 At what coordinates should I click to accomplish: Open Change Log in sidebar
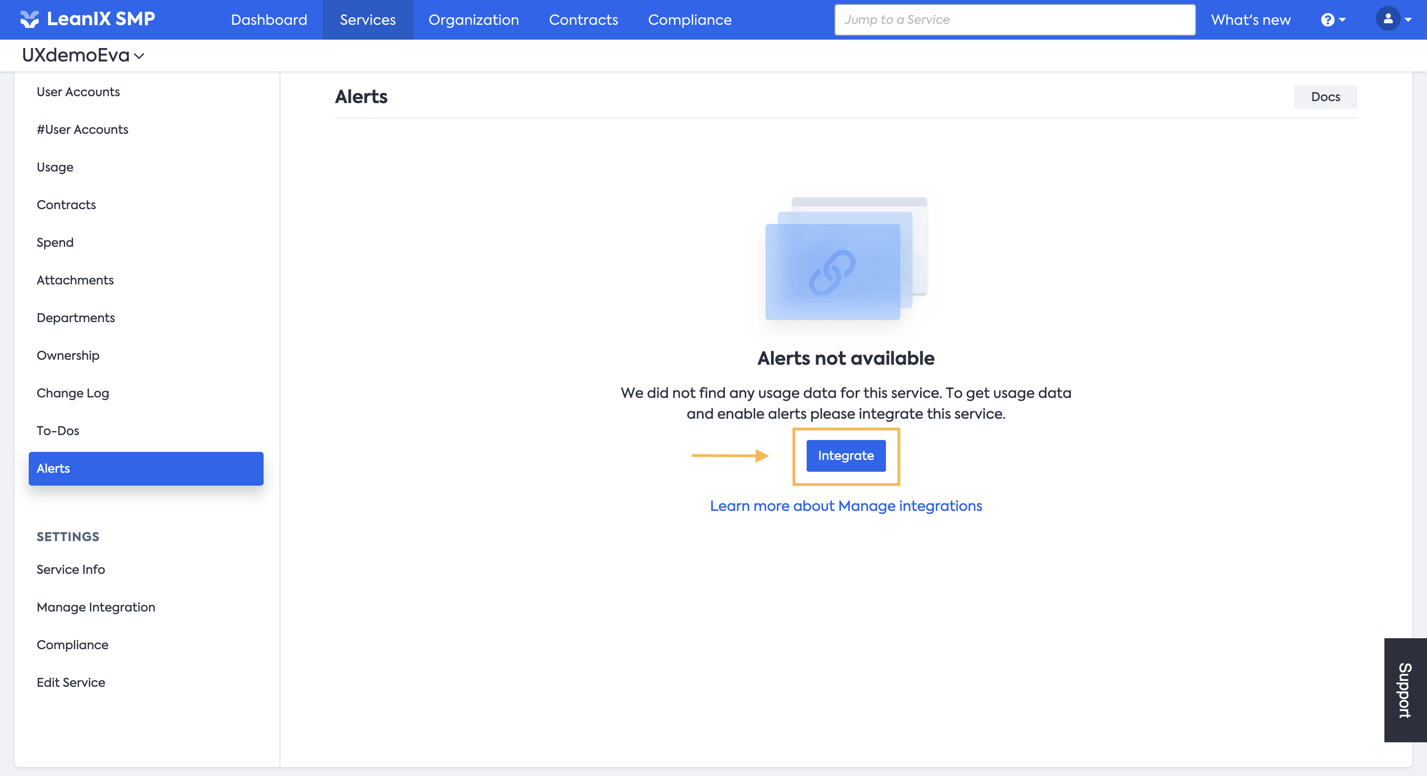pos(72,393)
